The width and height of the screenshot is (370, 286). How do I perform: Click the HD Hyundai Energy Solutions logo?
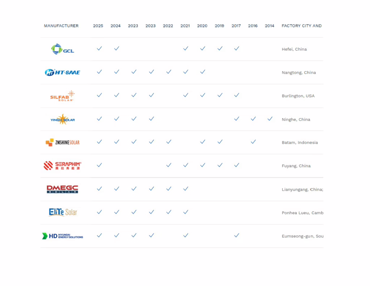[x=63, y=236]
